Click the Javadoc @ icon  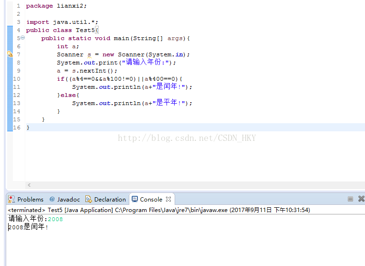(x=52, y=199)
